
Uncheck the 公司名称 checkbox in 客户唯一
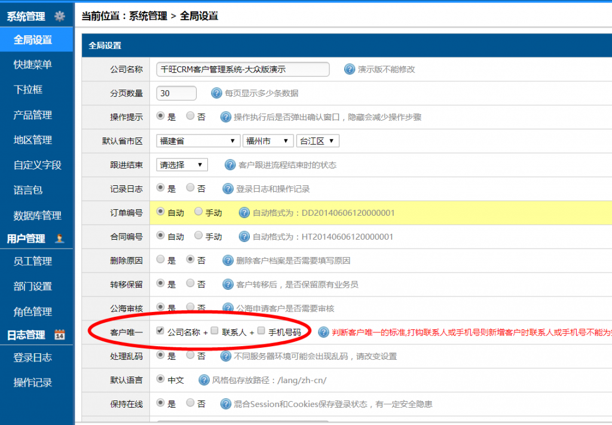click(x=160, y=331)
